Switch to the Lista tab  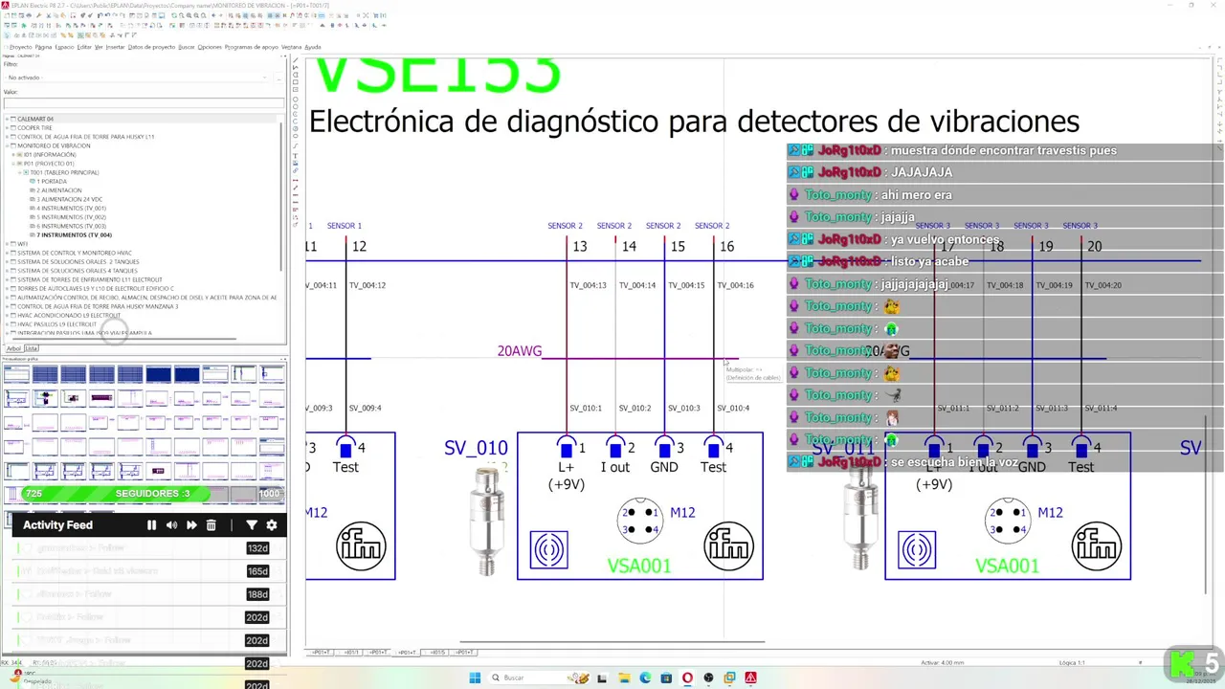click(x=32, y=348)
